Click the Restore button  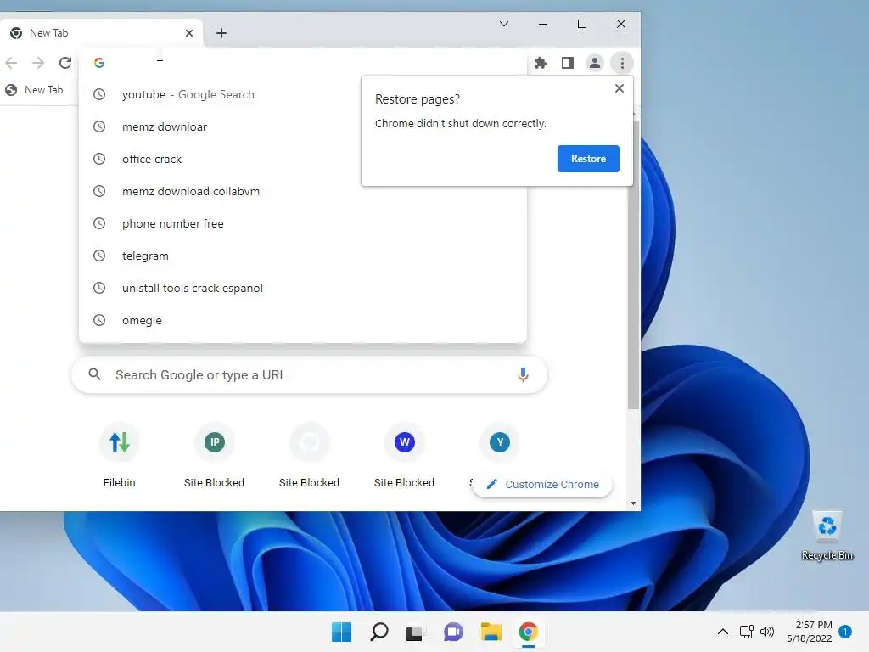coord(588,159)
